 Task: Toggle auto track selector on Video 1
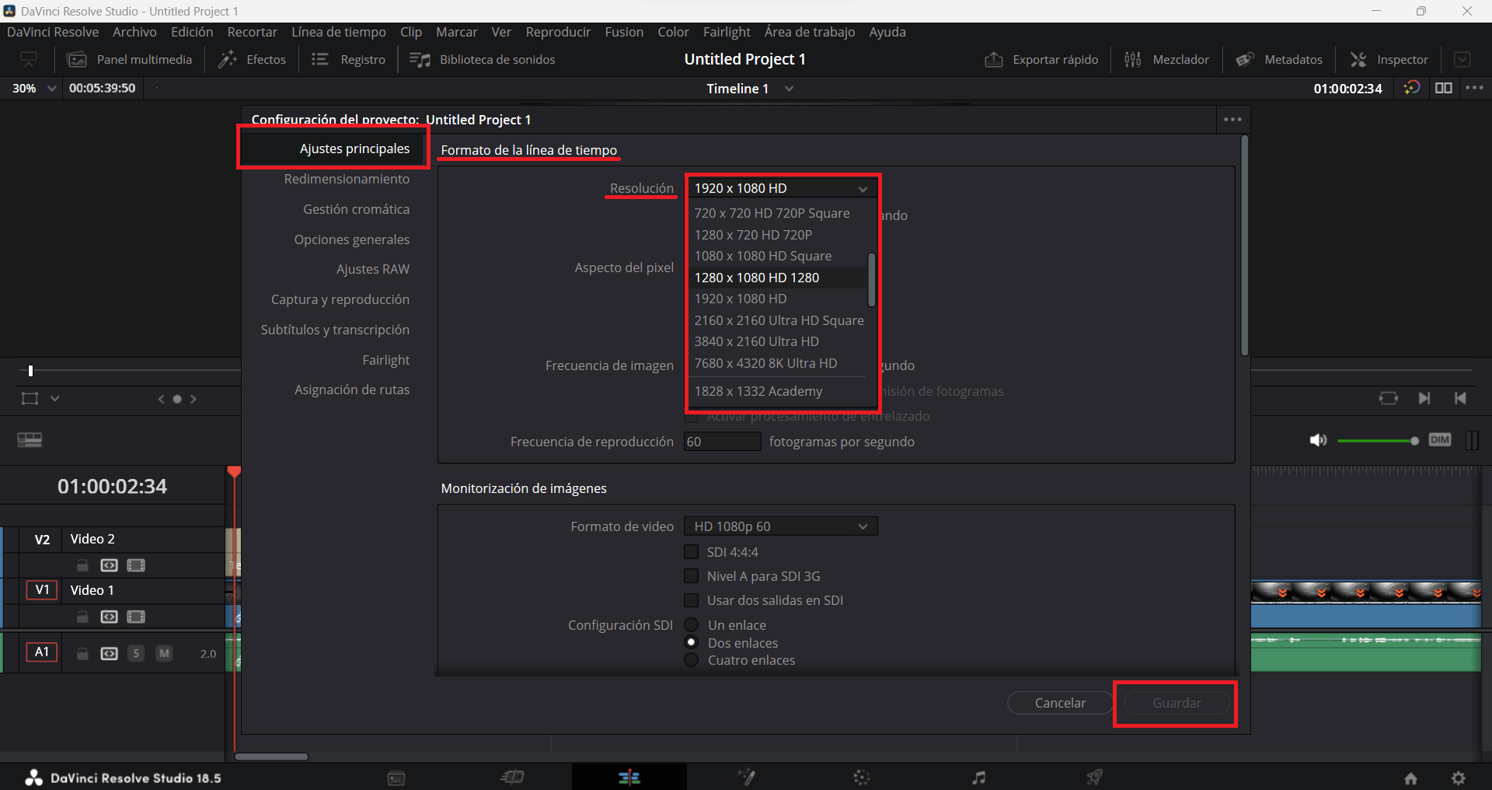tap(110, 617)
